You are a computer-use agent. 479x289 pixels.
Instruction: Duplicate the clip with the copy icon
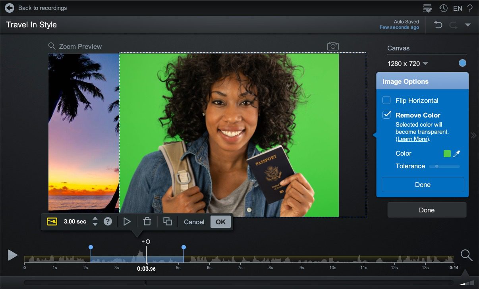[167, 222]
